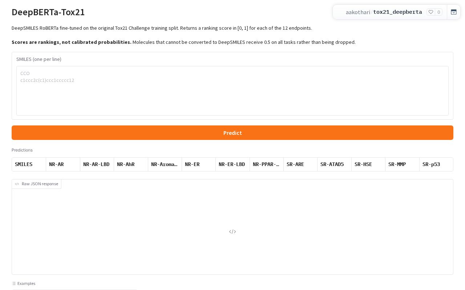This screenshot has height=290, width=465.
Task: Click the Predict button
Action: pyautogui.click(x=232, y=133)
